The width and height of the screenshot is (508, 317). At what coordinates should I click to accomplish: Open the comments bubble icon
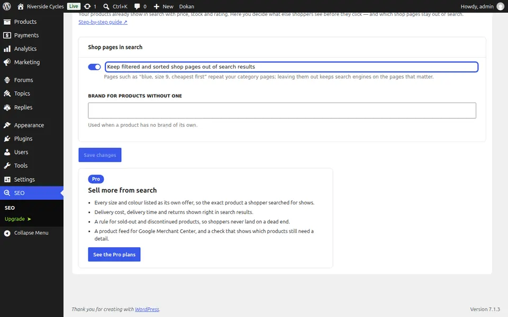click(x=137, y=6)
